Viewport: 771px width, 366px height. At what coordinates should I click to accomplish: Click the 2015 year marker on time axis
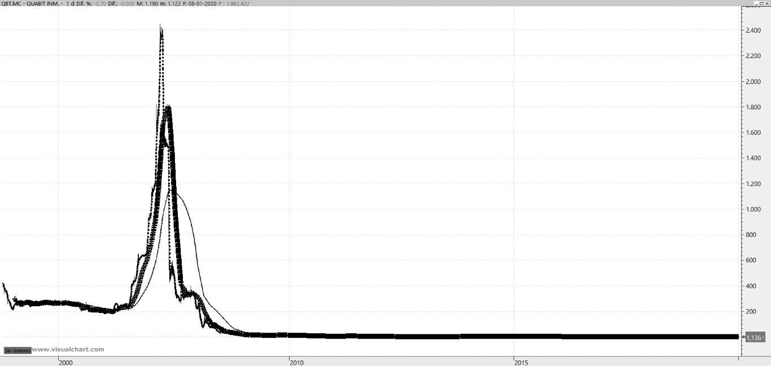pos(521,361)
